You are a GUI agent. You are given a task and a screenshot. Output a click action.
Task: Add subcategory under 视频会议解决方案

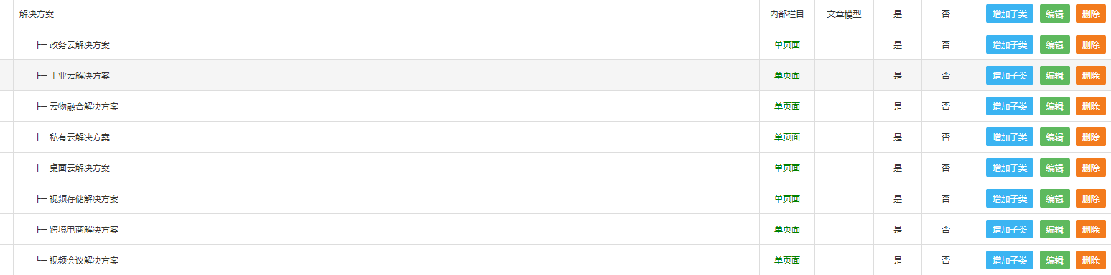coord(1010,260)
